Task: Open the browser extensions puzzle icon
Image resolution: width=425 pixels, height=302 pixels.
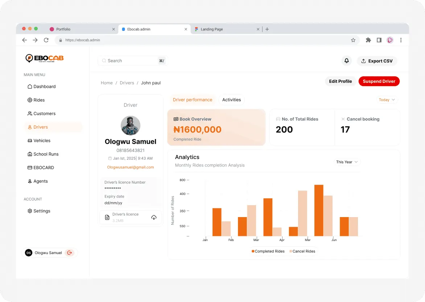Action: click(368, 40)
